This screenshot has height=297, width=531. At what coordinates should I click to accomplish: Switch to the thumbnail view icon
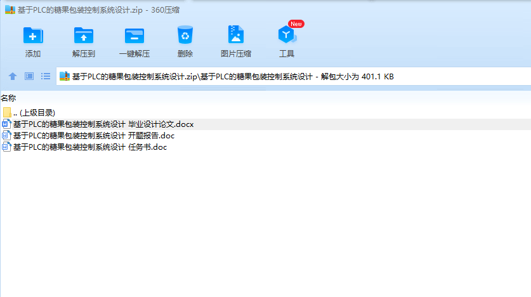(x=29, y=76)
